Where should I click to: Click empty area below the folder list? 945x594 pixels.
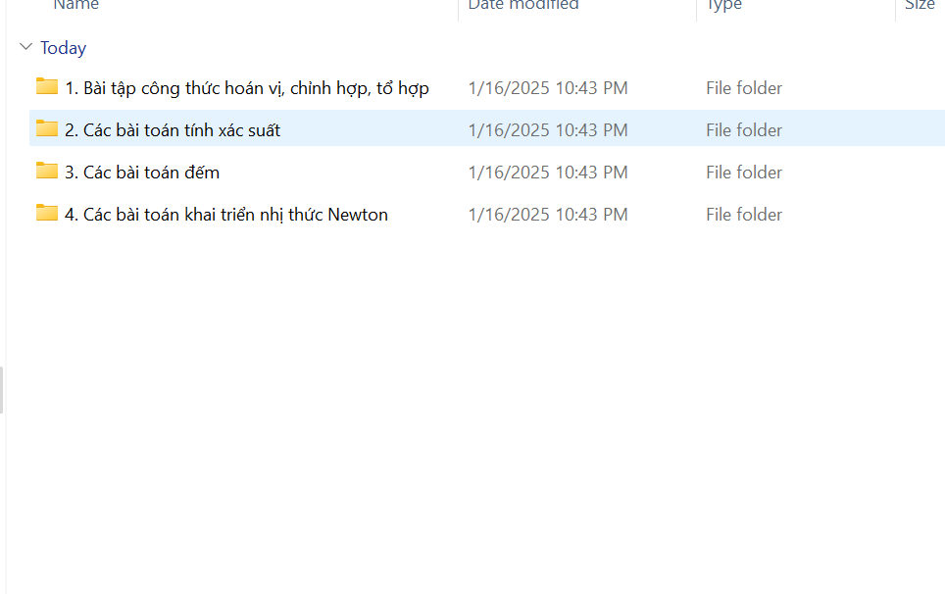pos(471,412)
